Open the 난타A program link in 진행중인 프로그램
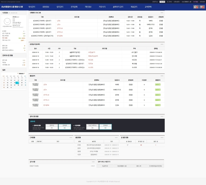 [59, 25]
